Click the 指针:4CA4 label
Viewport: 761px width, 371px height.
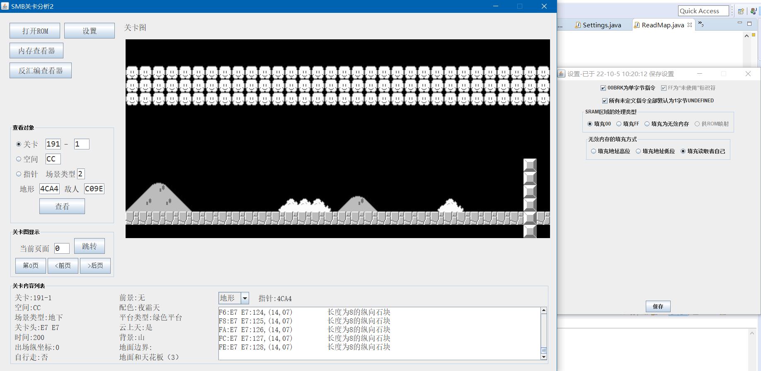tap(275, 299)
